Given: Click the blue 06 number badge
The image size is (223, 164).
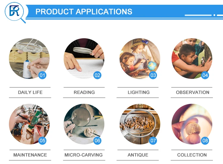Looking at the screenshot, I should point(98,141).
